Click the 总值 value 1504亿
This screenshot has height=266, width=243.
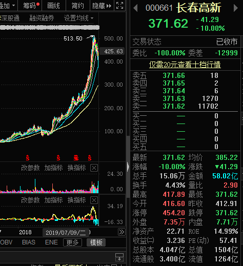pyautogui.click(x=226, y=250)
